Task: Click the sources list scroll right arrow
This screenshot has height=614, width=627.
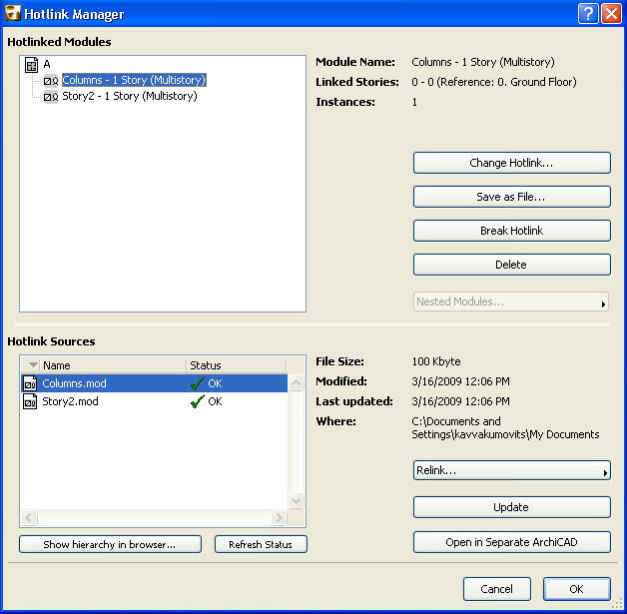Action: point(280,518)
